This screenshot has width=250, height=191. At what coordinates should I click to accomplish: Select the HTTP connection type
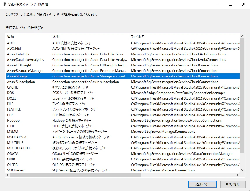point(123,126)
